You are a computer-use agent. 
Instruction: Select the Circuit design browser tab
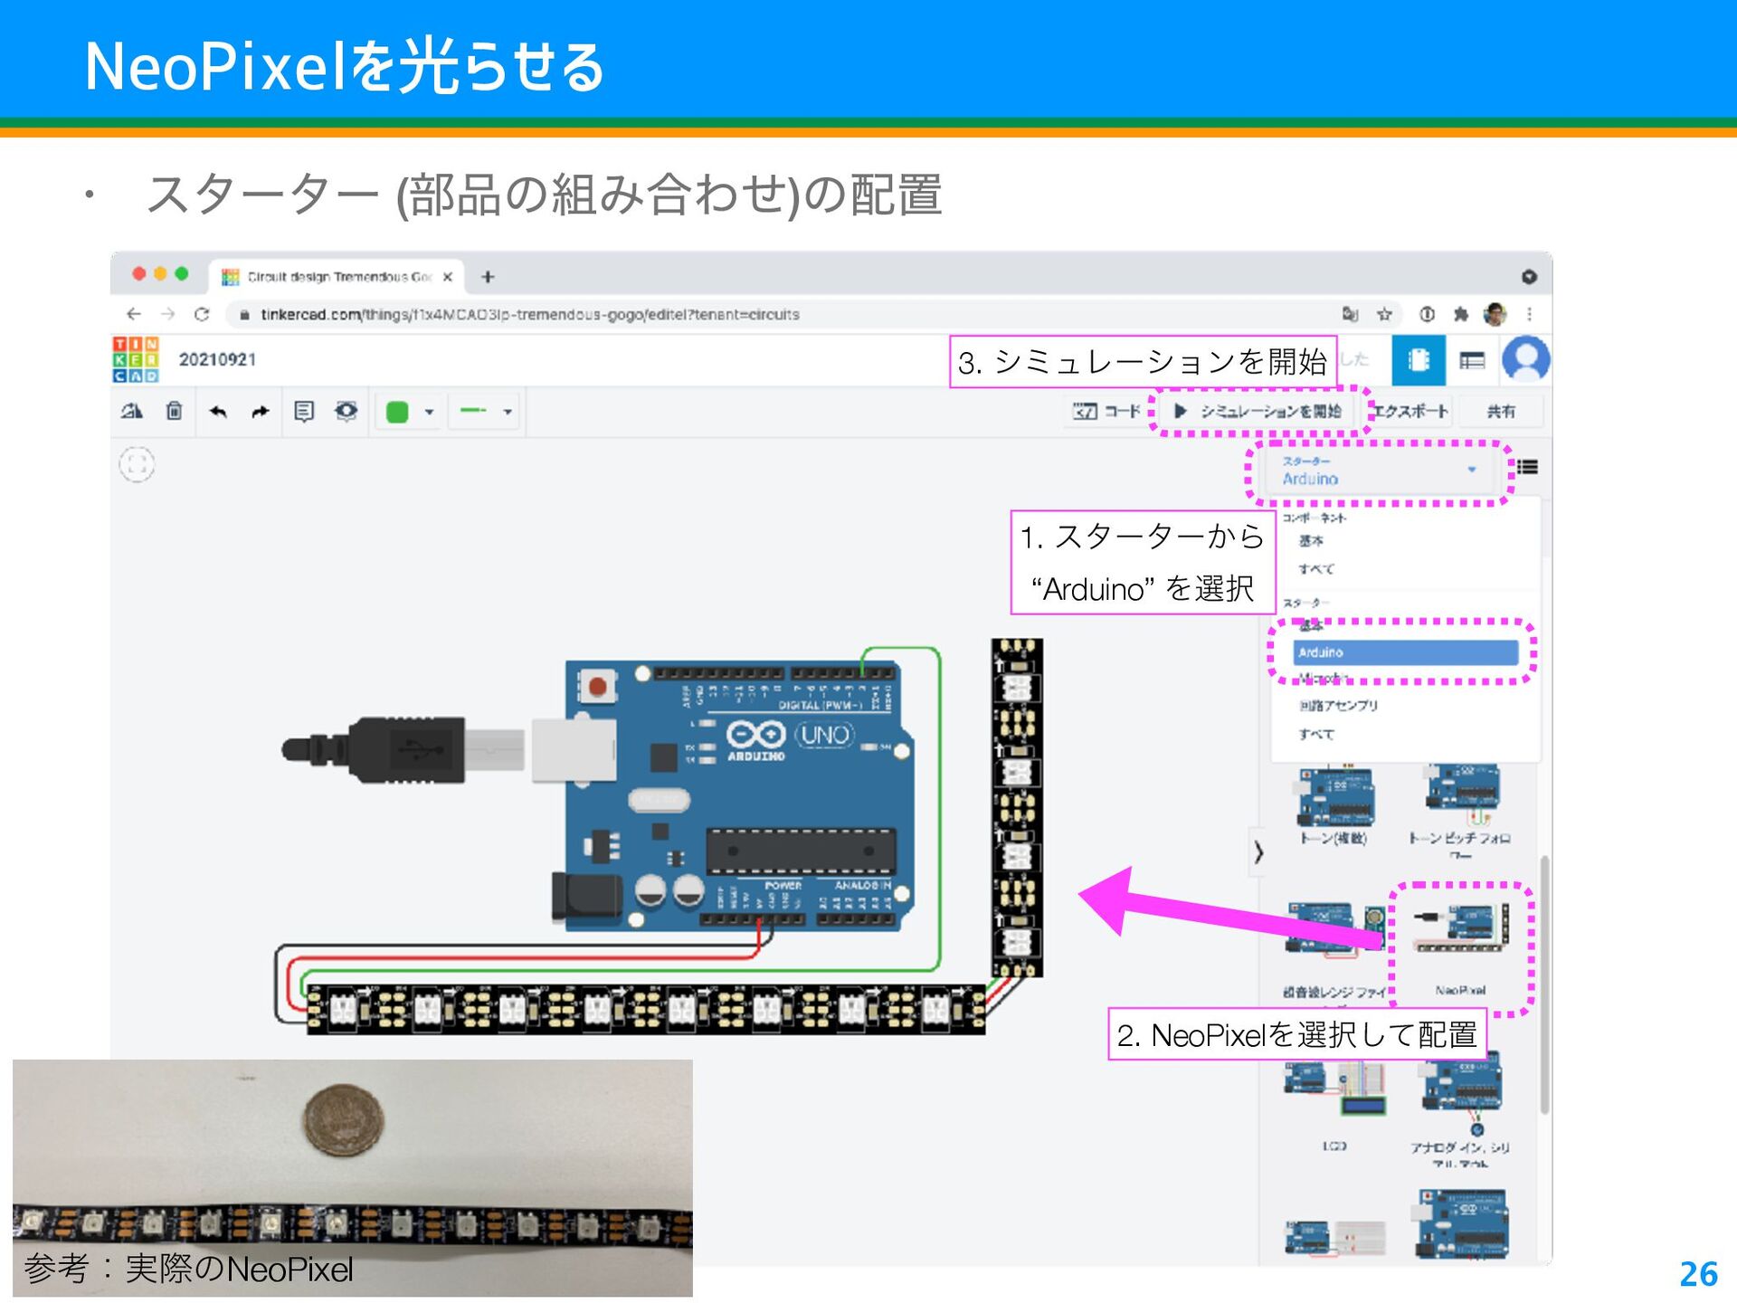337,276
